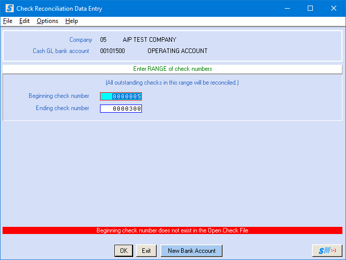Maximize the Check Reconciliation window
This screenshot has width=346, height=260.
[x=310, y=8]
